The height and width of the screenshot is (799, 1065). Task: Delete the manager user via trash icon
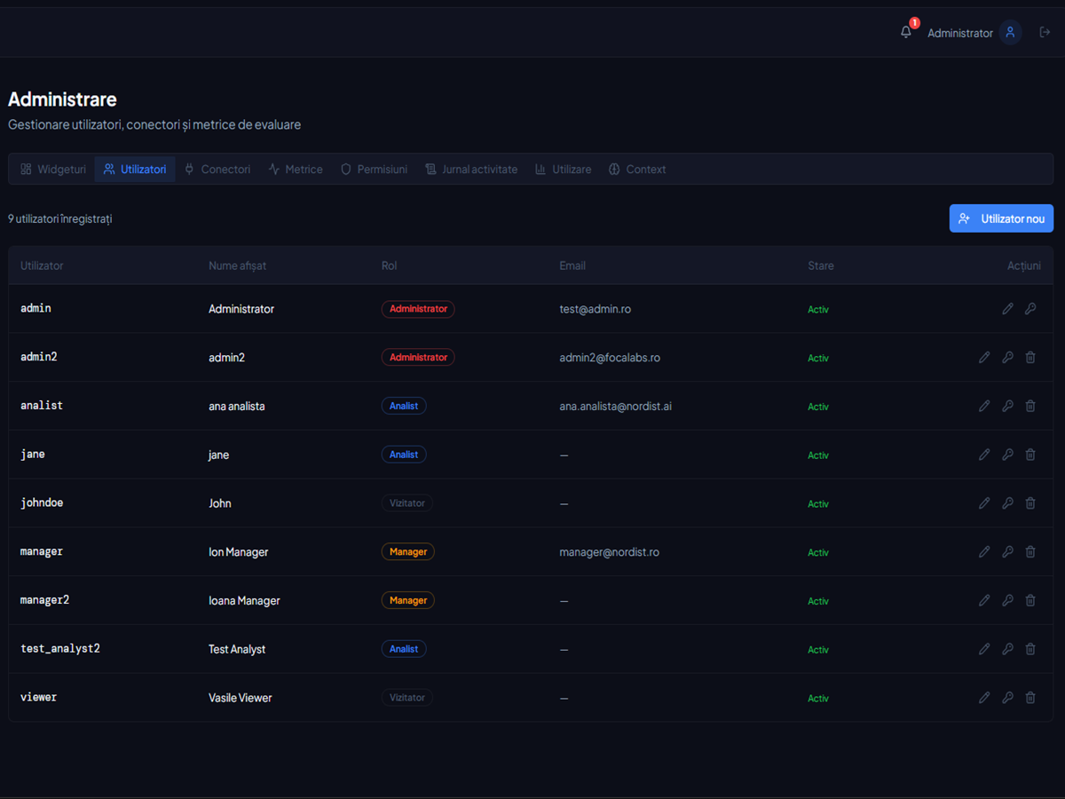pyautogui.click(x=1030, y=552)
